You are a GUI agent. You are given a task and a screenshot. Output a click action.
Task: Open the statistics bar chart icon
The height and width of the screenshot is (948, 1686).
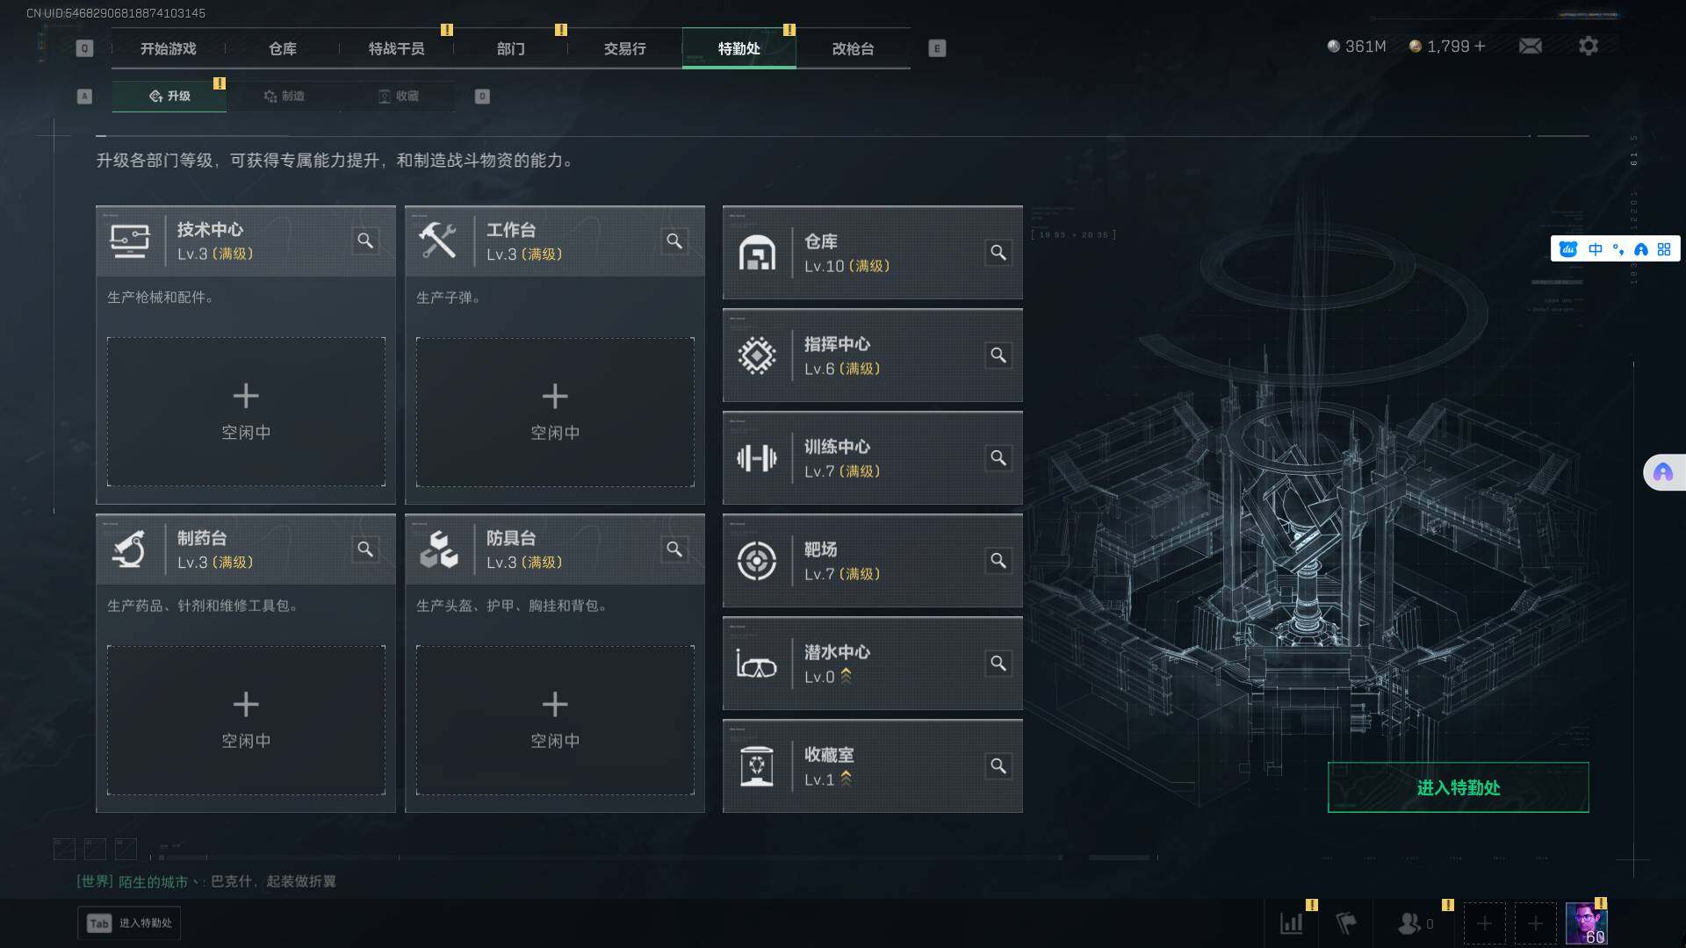tap(1292, 923)
